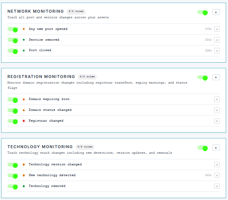Disable the Network Monitoring category toggle
Image resolution: width=228 pixels, height=200 pixels.
point(203,12)
